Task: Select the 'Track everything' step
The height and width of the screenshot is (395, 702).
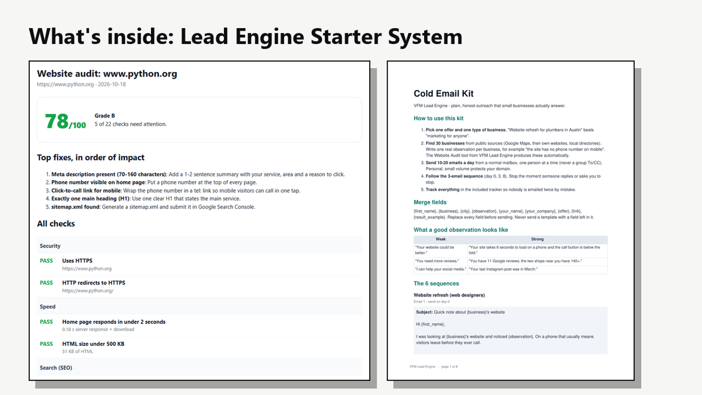Action: point(442,190)
